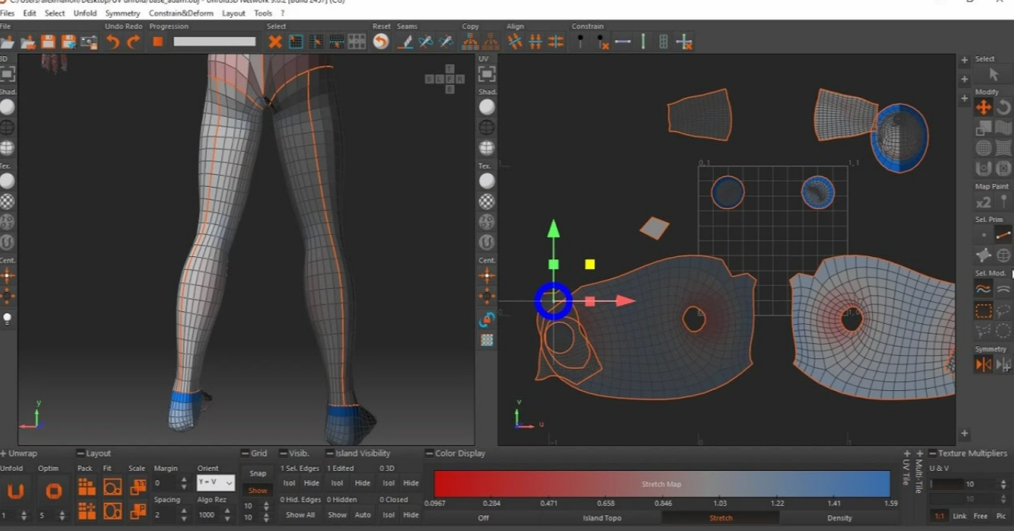Click the UV viewport frame icon
Image resolution: width=1014 pixels, height=531 pixels.
pos(487,74)
